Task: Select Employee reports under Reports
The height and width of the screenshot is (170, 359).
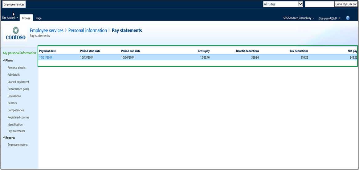Action: (18, 145)
